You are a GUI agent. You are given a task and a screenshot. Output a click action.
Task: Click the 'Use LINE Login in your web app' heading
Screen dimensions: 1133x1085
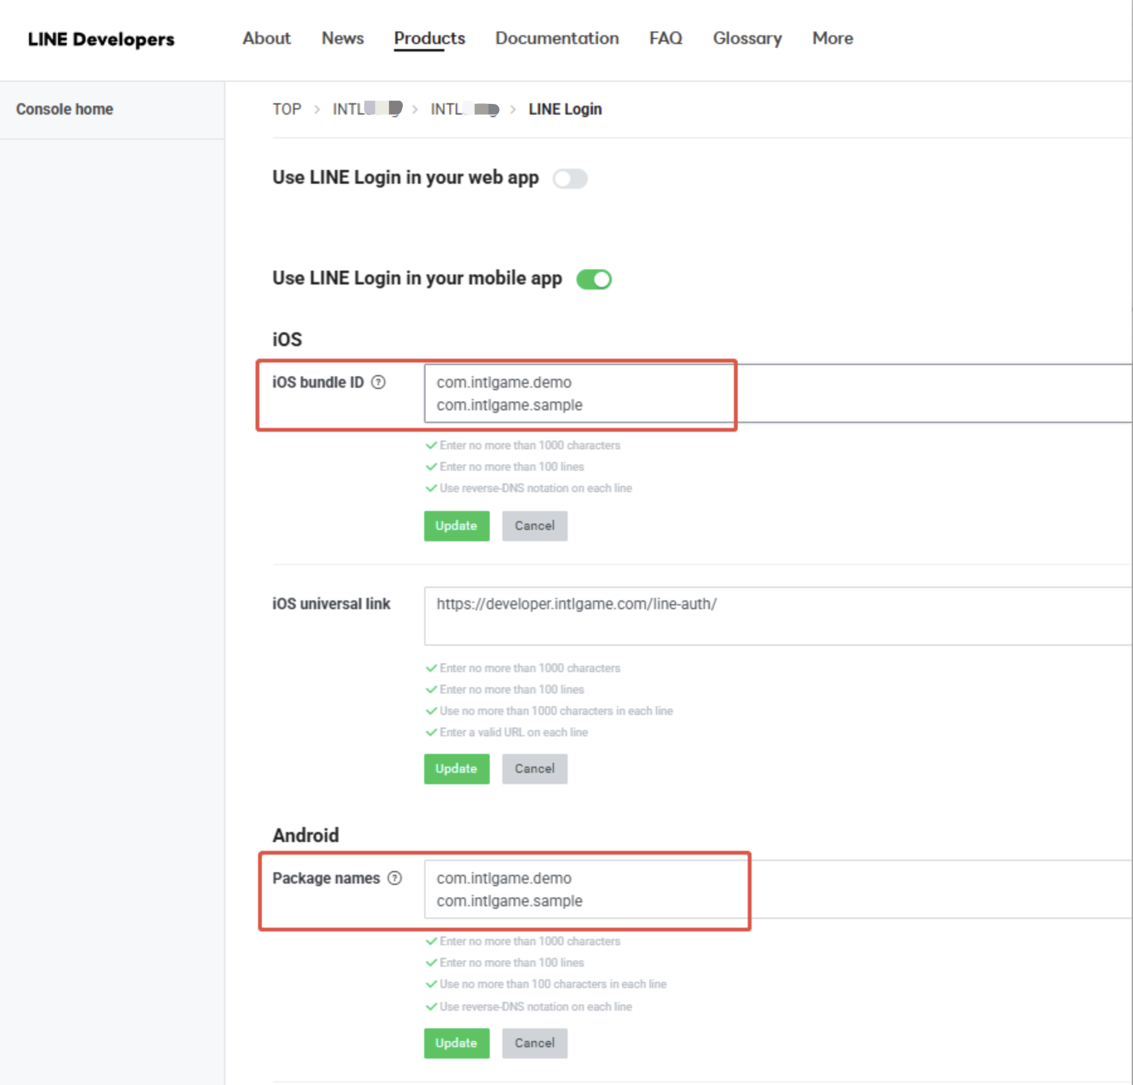coord(405,178)
